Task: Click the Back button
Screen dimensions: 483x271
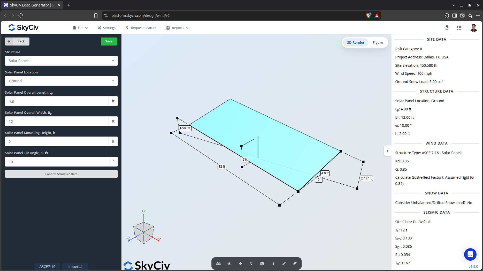Action: 17,41
